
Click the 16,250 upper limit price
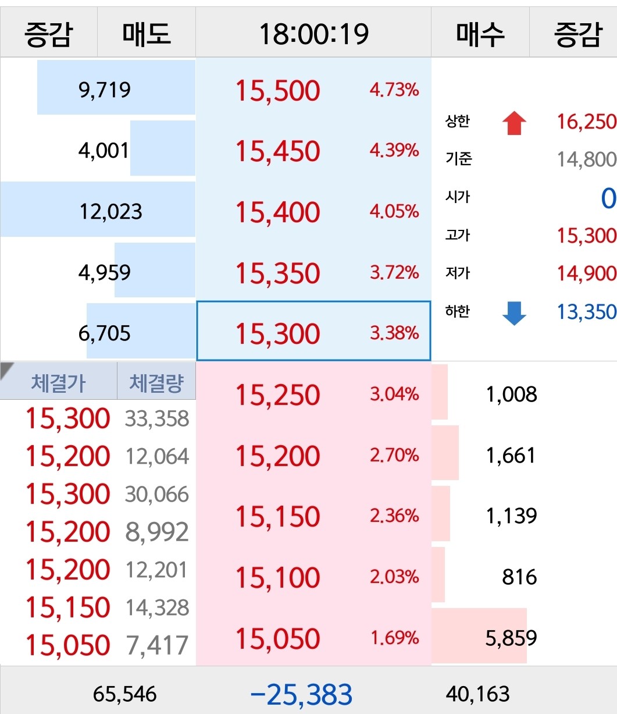[586, 122]
